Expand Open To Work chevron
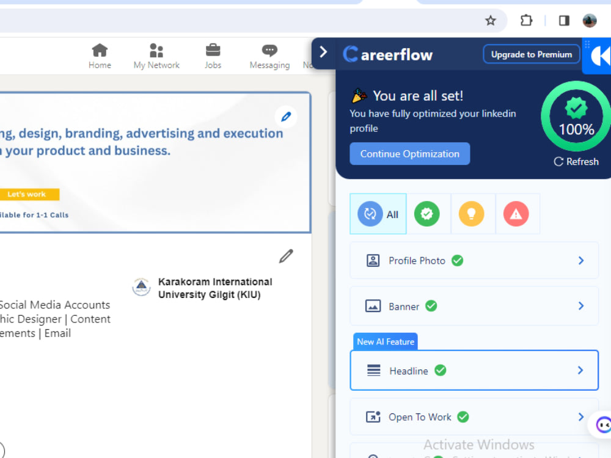611x458 pixels. coord(580,416)
